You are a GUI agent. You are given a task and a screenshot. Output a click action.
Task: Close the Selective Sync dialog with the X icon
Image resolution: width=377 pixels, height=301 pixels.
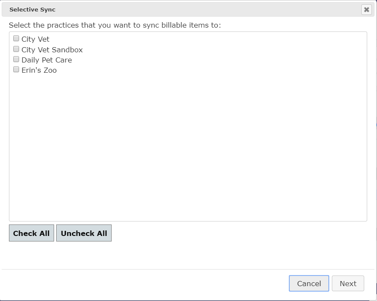(366, 10)
